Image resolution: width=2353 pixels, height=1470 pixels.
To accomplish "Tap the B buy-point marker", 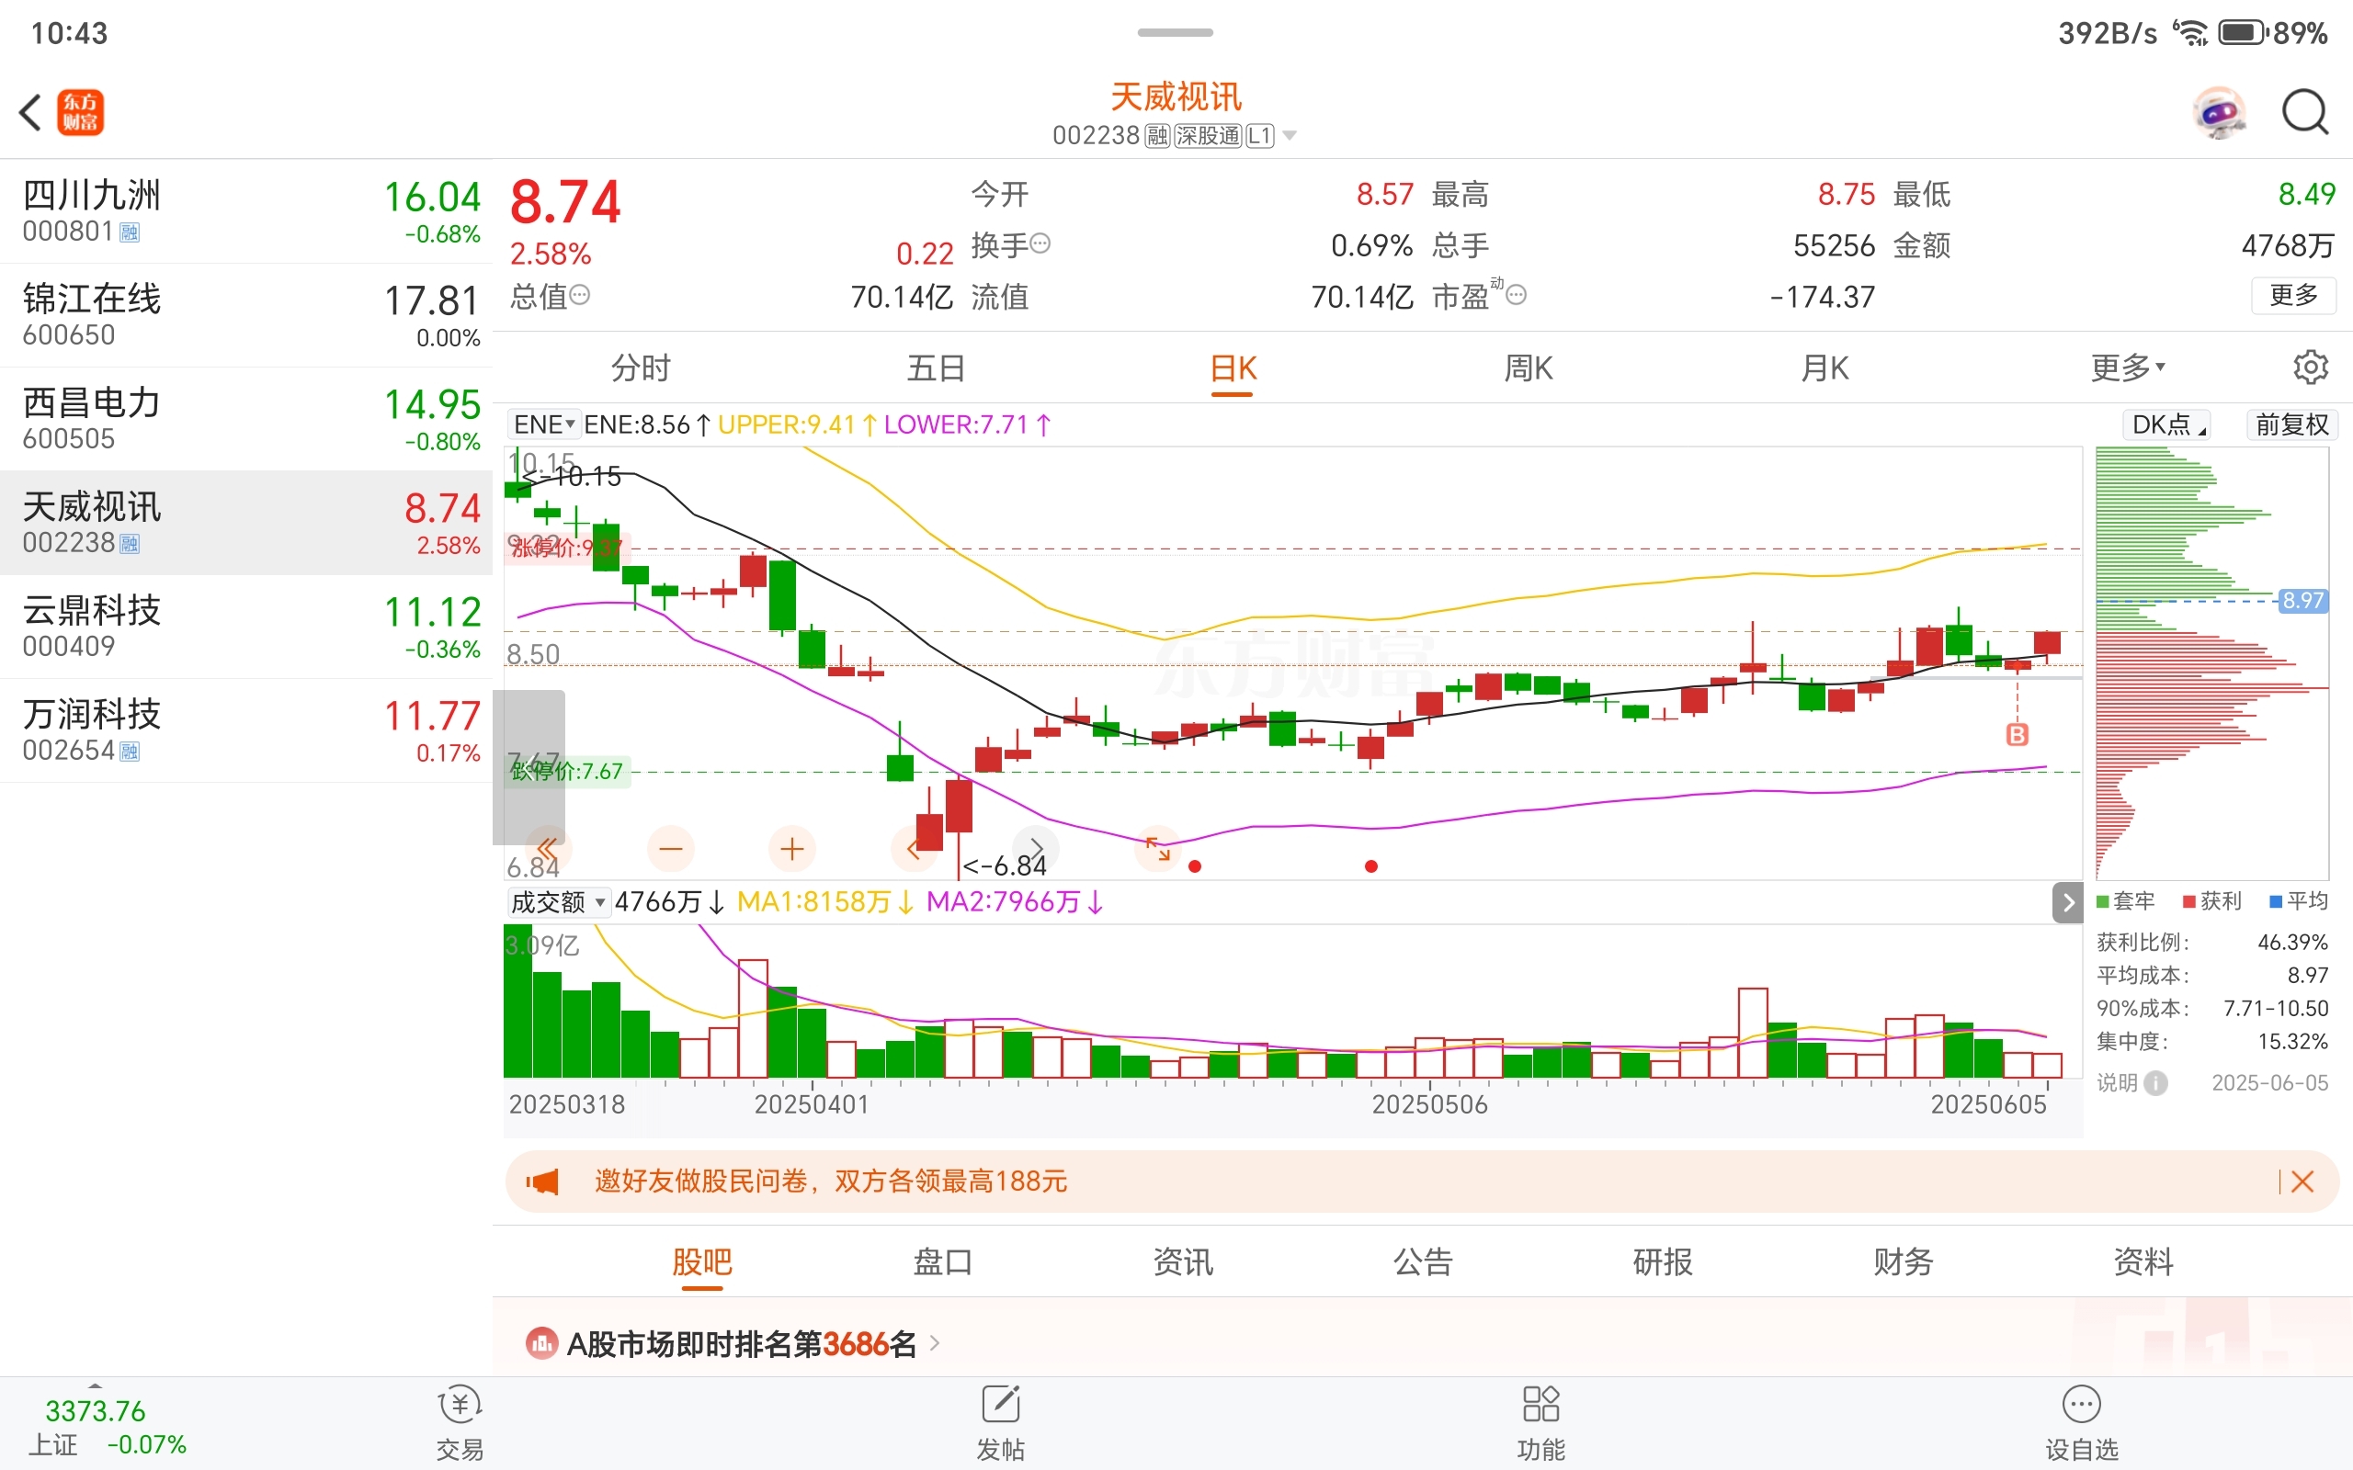I will tap(2018, 735).
